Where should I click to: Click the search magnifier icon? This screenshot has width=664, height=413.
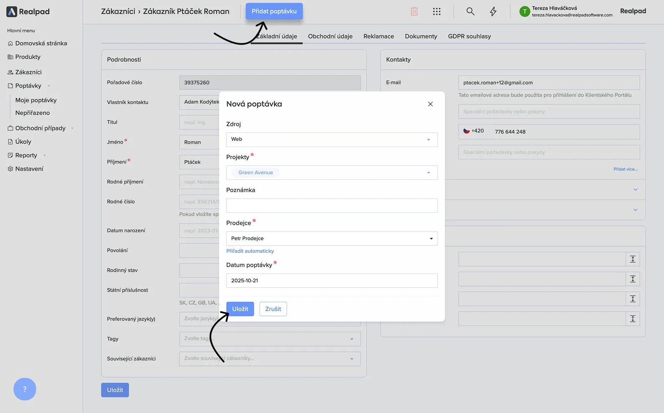470,12
